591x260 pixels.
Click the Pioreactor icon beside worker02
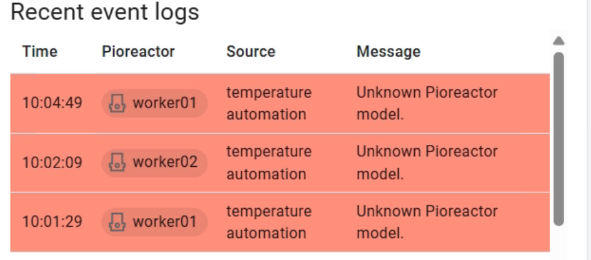coord(117,162)
